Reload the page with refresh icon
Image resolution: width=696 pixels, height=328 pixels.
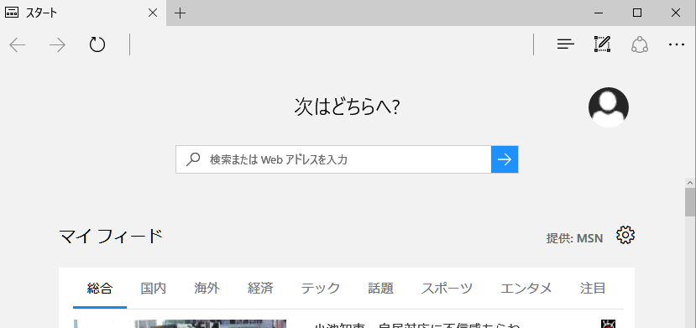coord(97,44)
